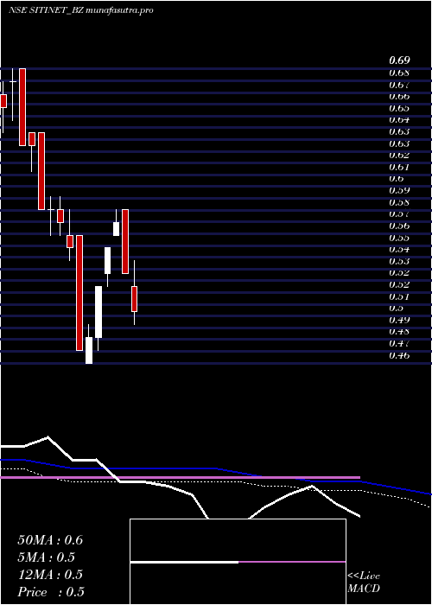Click the 0.59 price axis label

[x=399, y=190]
